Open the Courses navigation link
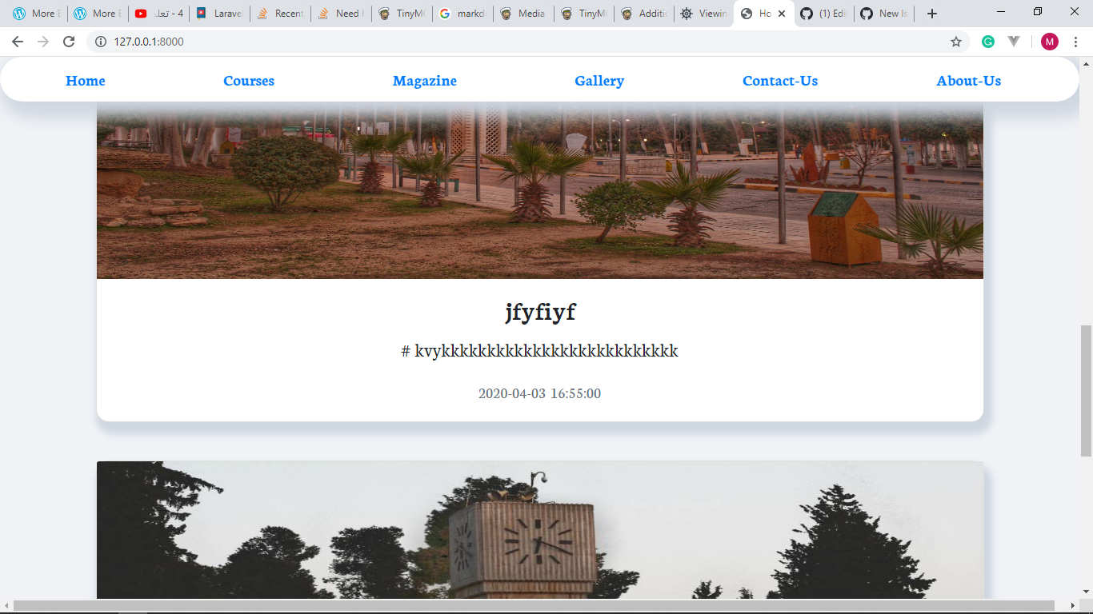This screenshot has width=1093, height=614. (249, 81)
